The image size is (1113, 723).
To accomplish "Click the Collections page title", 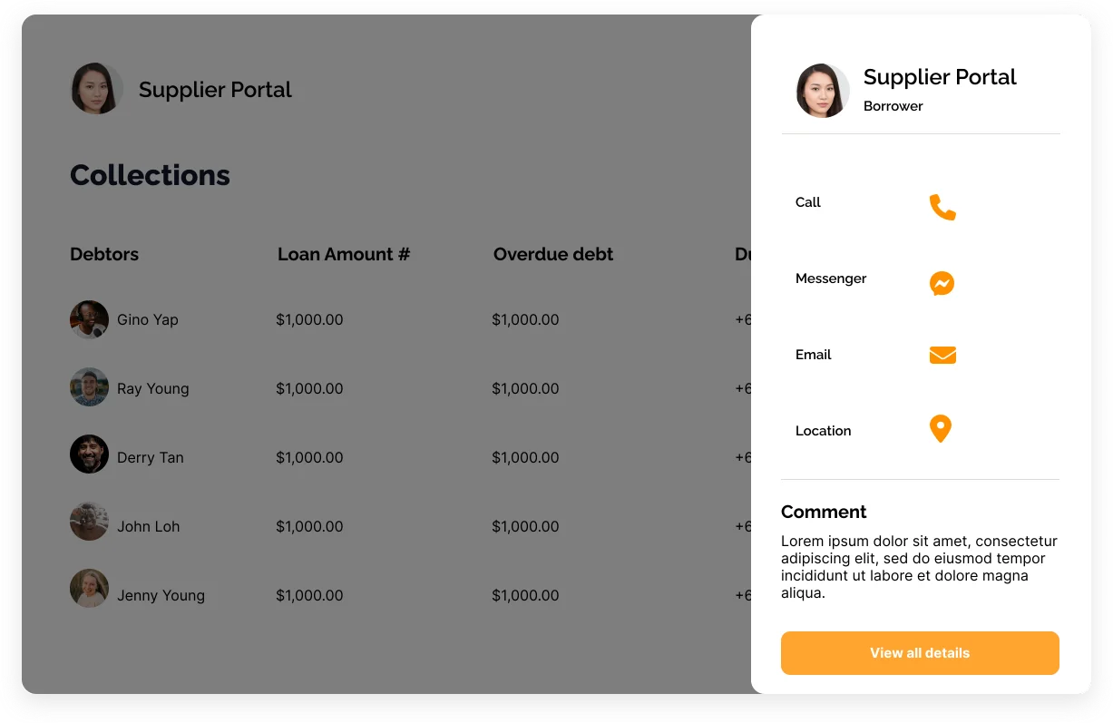I will [x=150, y=175].
